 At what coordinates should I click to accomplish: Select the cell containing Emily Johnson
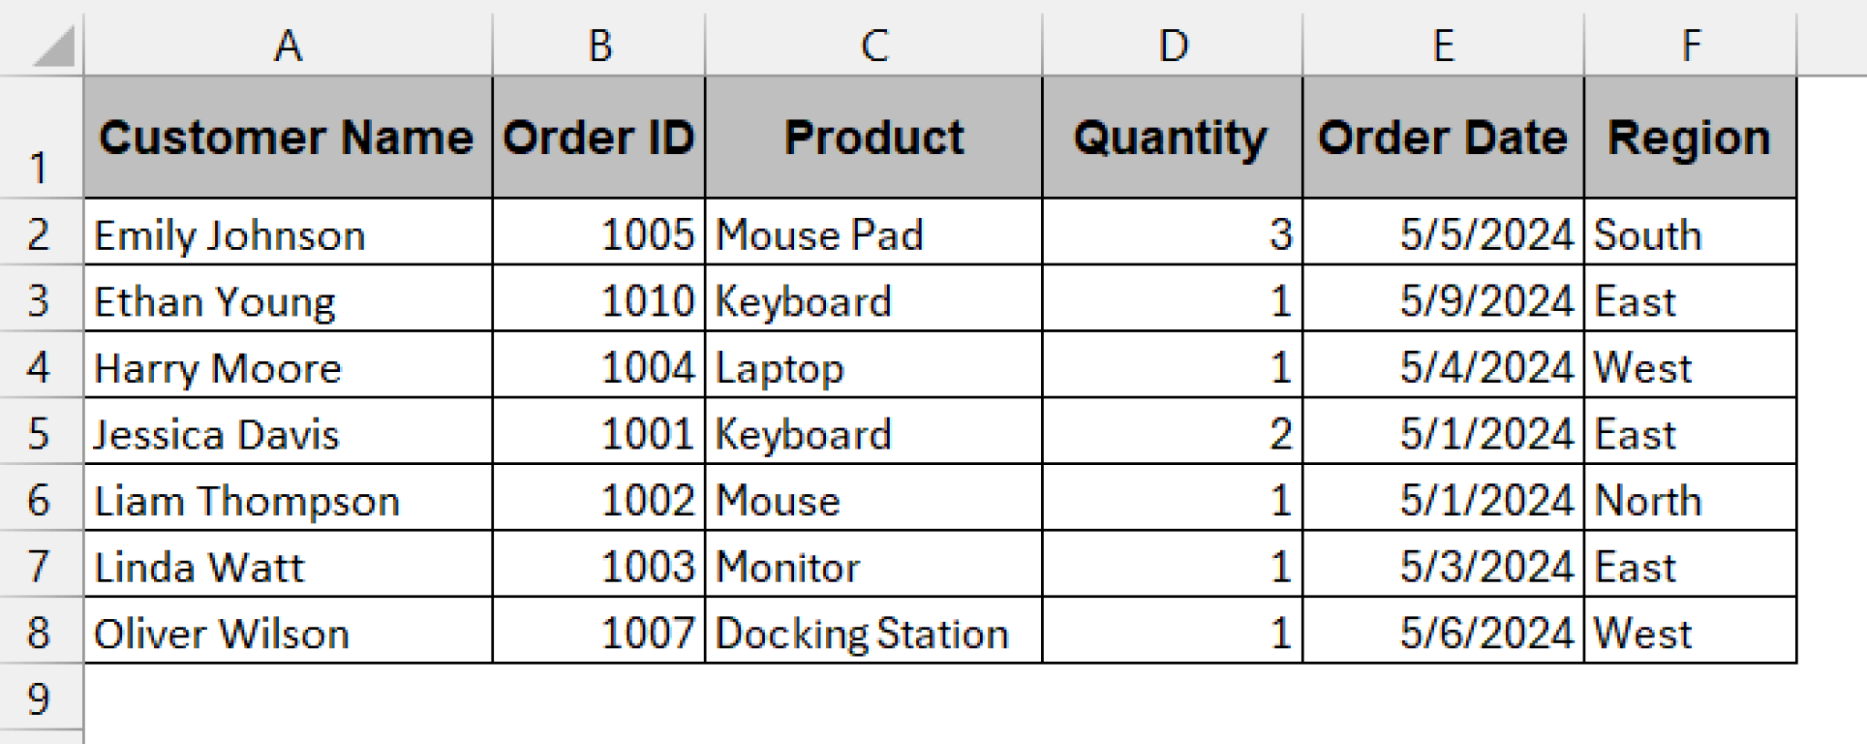288,234
